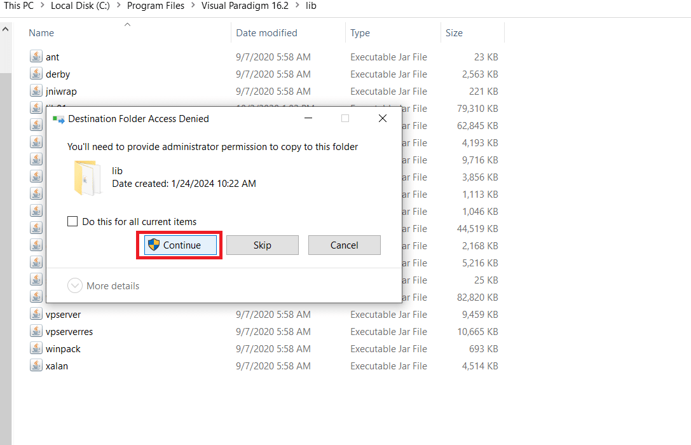This screenshot has width=691, height=445.
Task: Go to Program Files in breadcrumb
Action: click(x=156, y=6)
